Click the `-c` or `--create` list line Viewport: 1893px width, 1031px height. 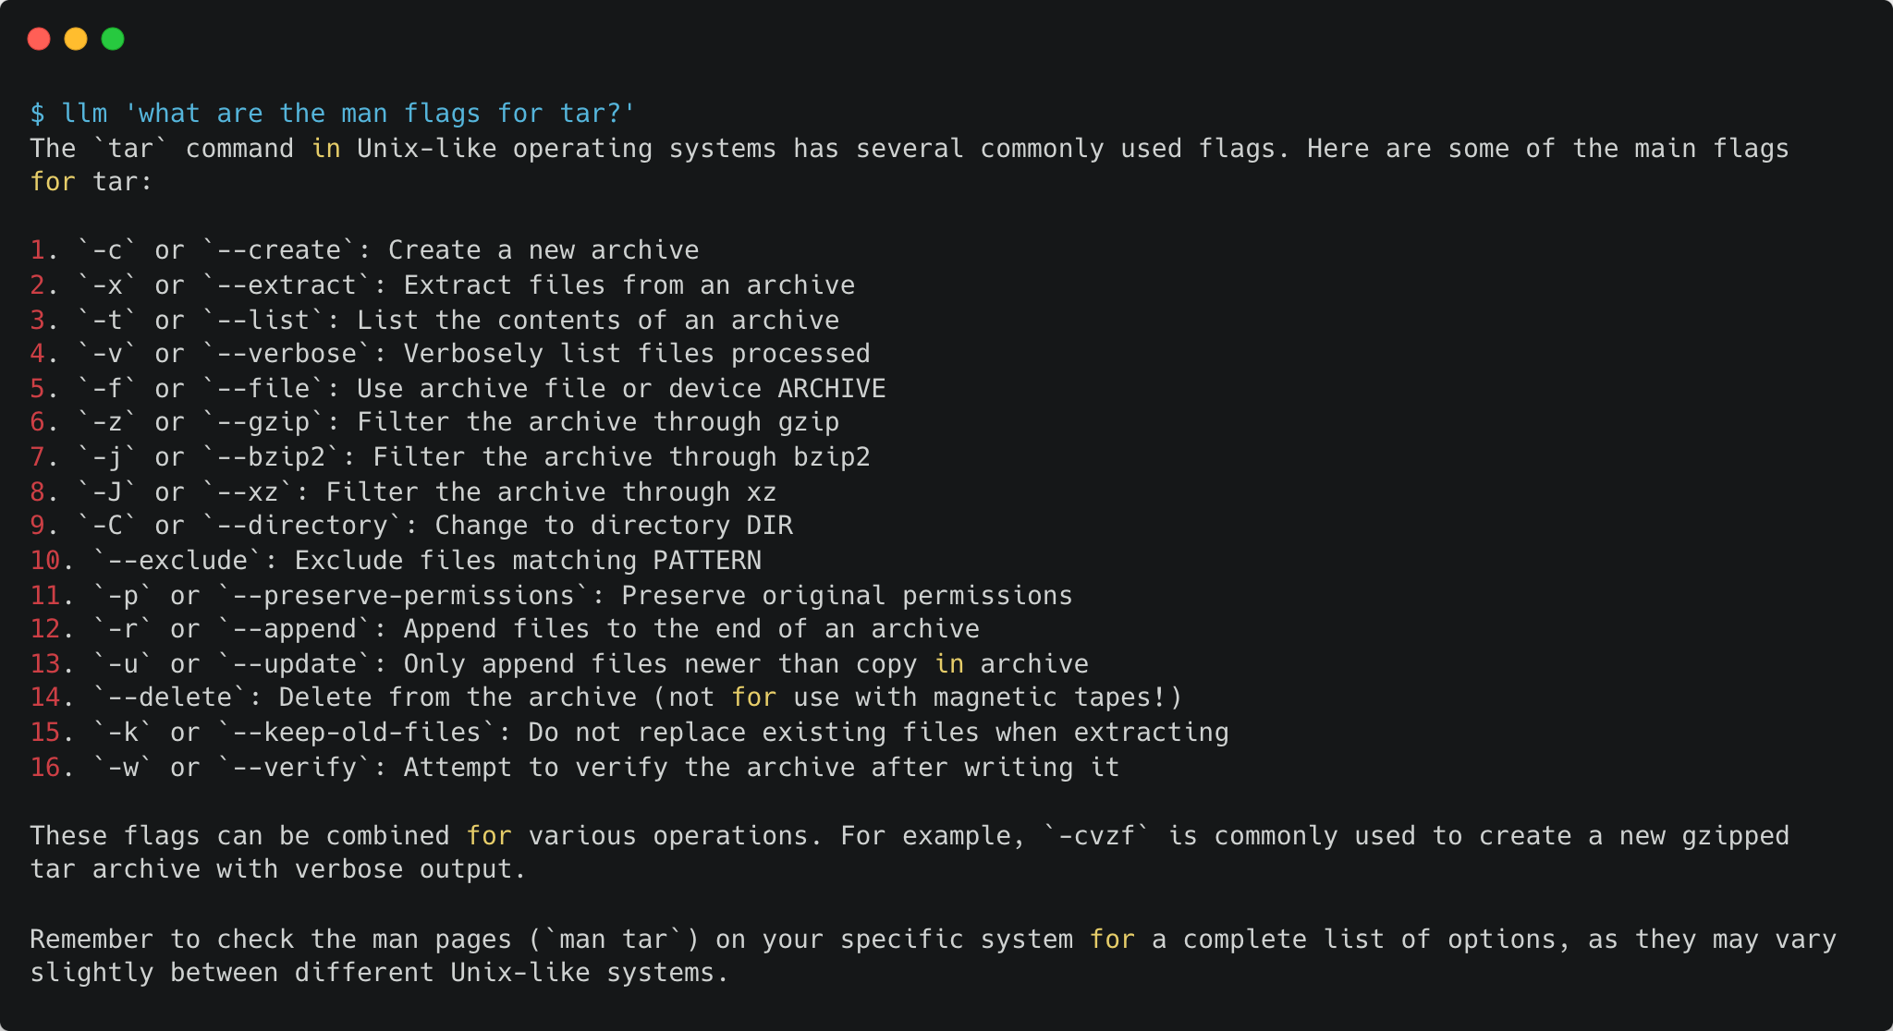(x=364, y=250)
